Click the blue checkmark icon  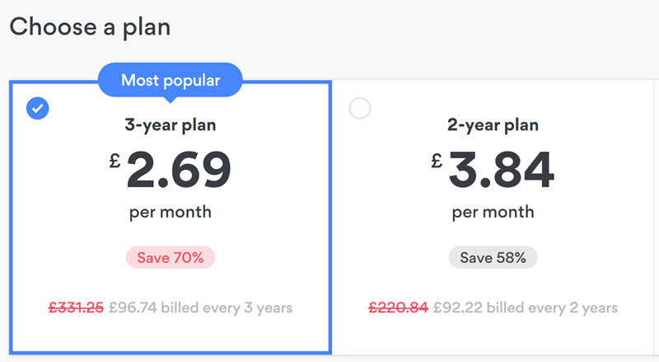click(37, 108)
